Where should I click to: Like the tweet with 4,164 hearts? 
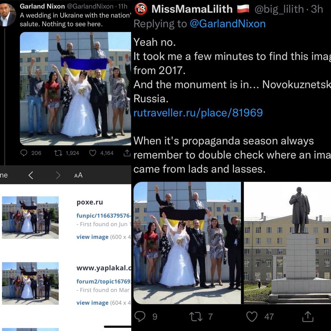point(93,153)
